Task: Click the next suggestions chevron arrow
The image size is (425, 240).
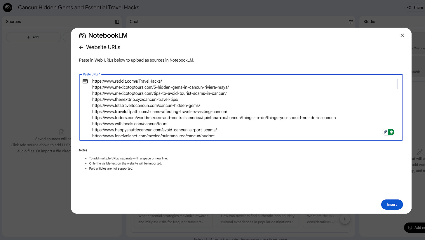Action: tap(345, 219)
